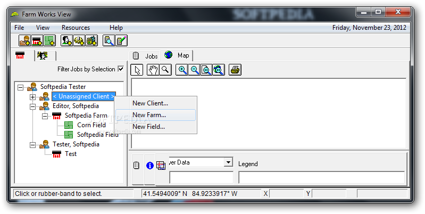Maximize the Farm Works View window

[378, 12]
